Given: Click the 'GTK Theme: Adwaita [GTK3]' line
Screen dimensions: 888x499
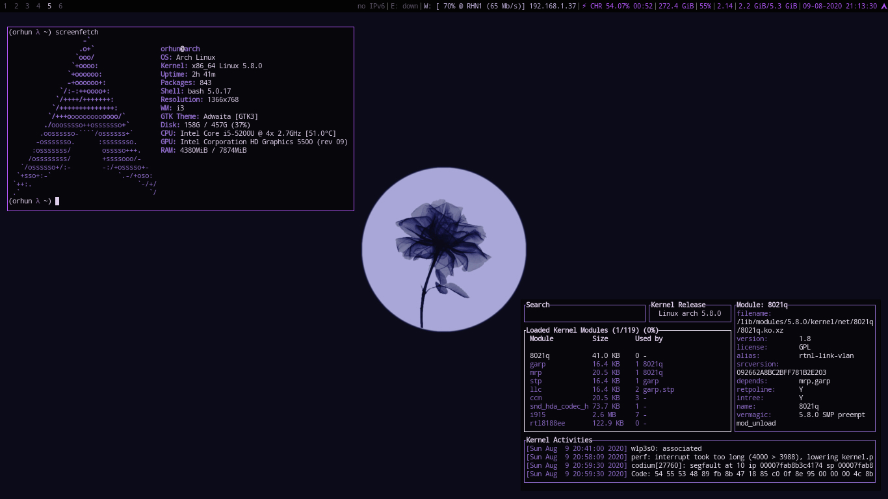Looking at the screenshot, I should 209,116.
